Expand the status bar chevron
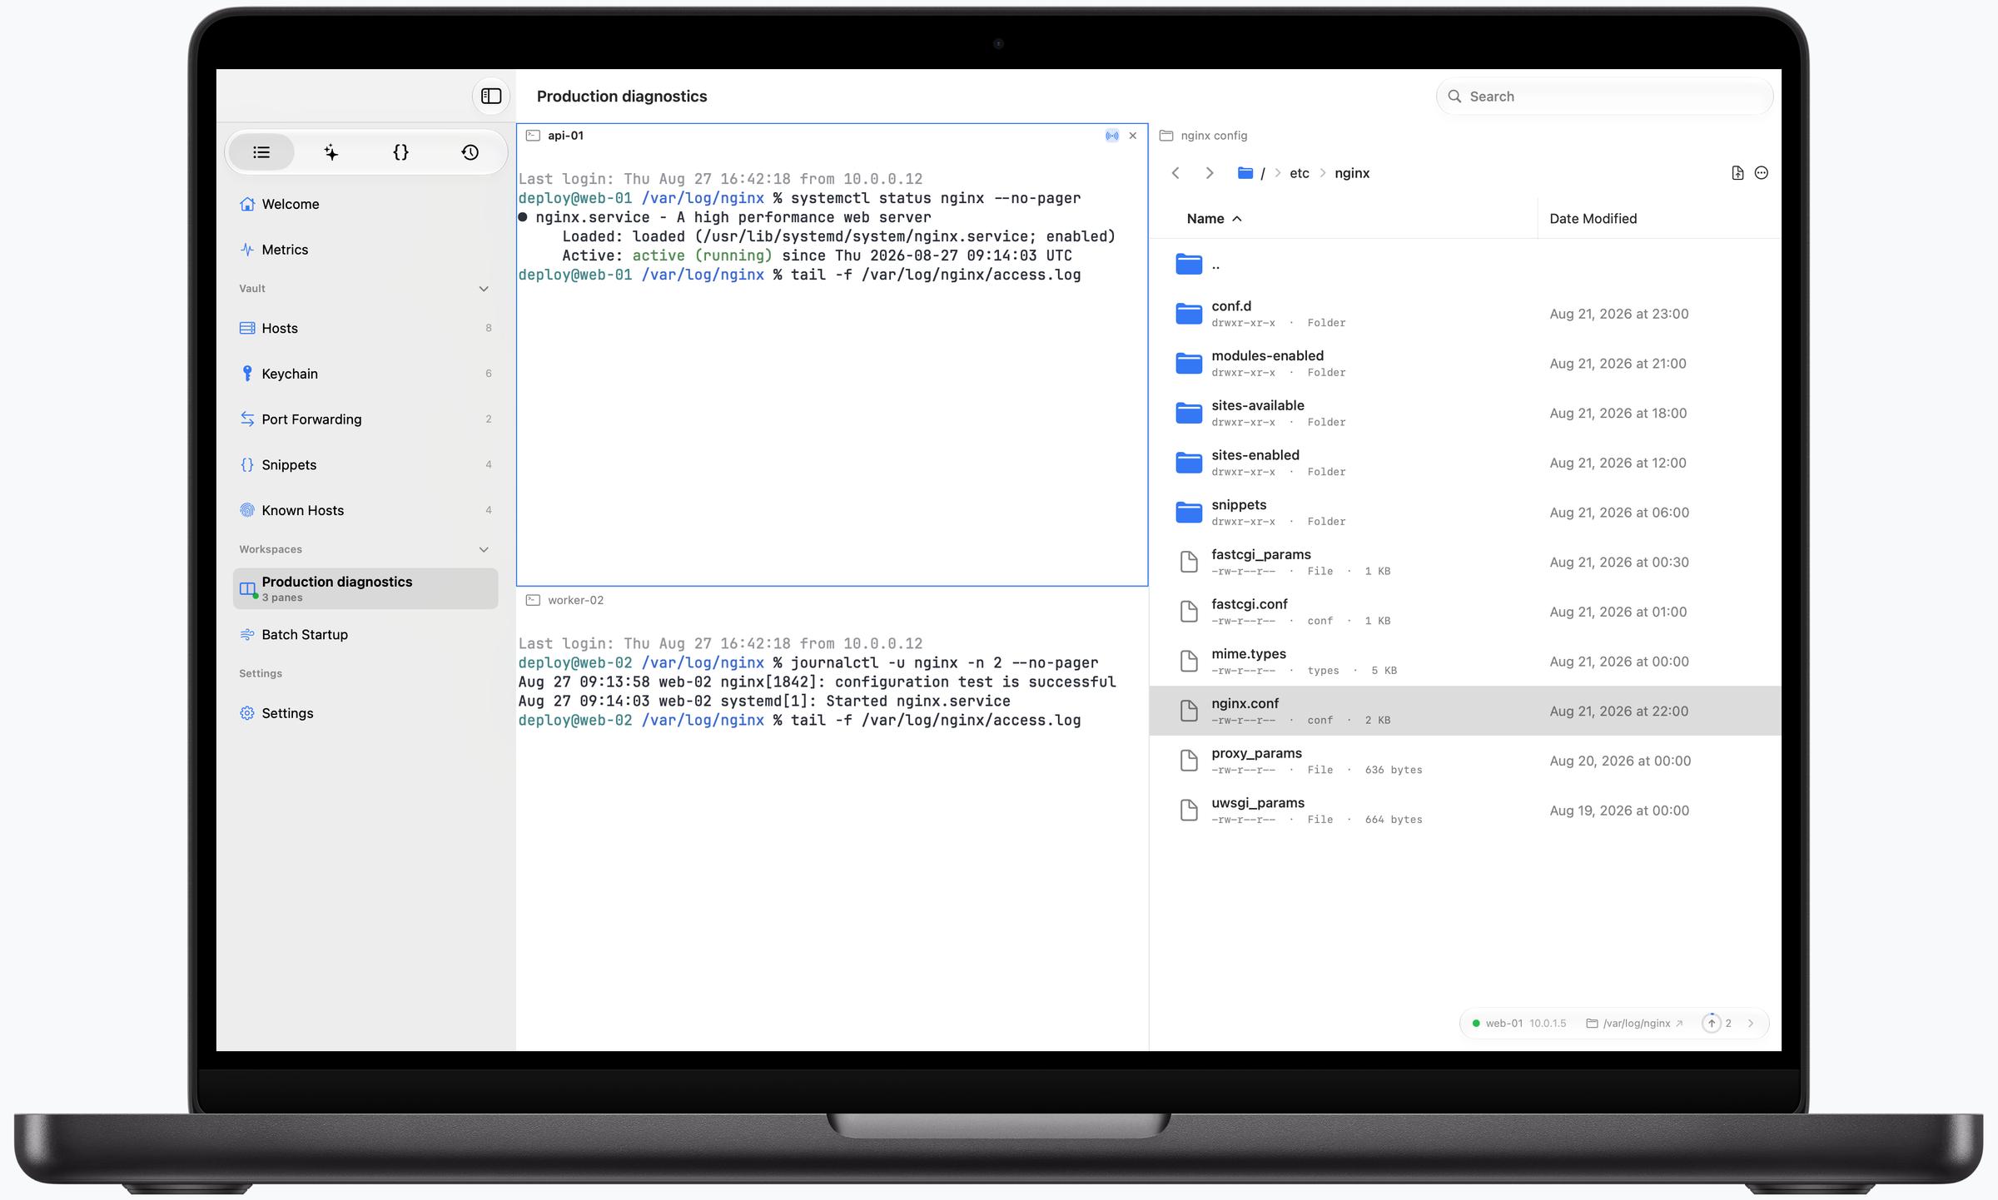 pos(1751,1024)
